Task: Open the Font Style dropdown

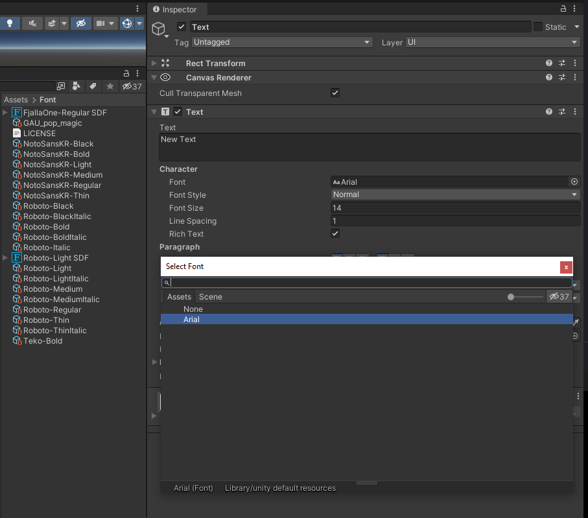Action: point(455,194)
